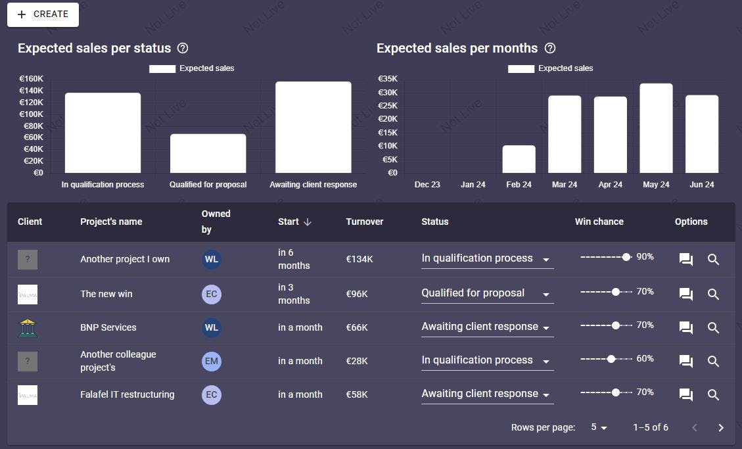Go to the next page of results
Image resolution: width=742 pixels, height=449 pixels.
720,427
